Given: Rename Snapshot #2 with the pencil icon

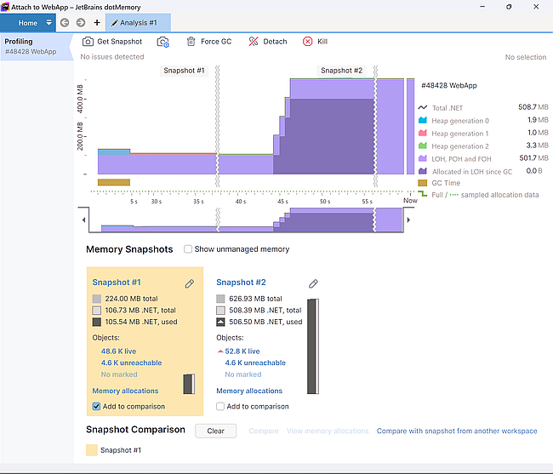Looking at the screenshot, I should pyautogui.click(x=313, y=283).
